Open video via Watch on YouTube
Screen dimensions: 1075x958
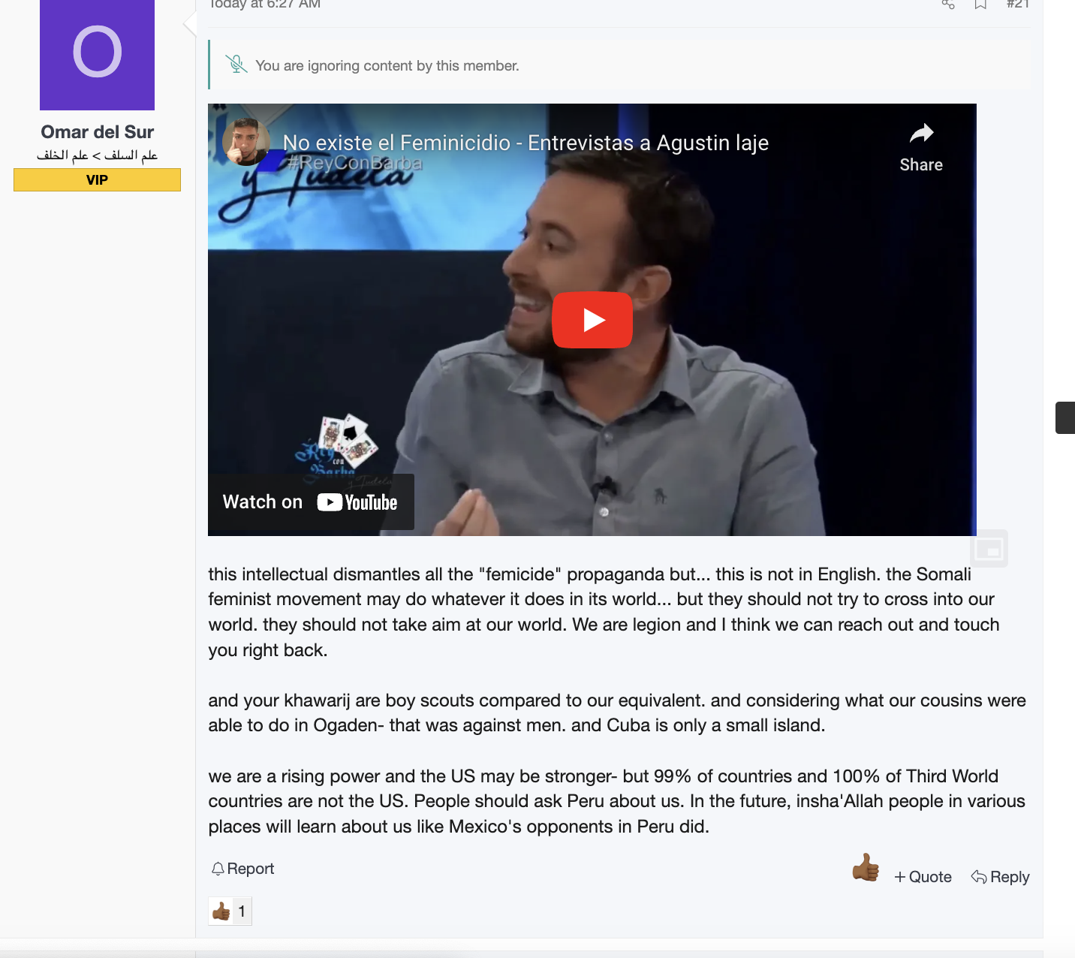point(311,502)
